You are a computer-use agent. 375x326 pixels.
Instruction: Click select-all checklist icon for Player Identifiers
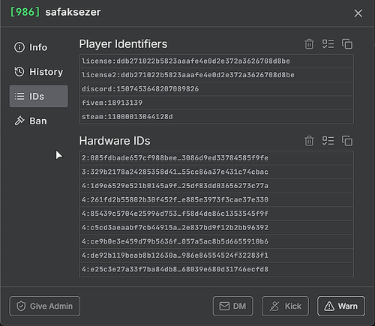328,44
